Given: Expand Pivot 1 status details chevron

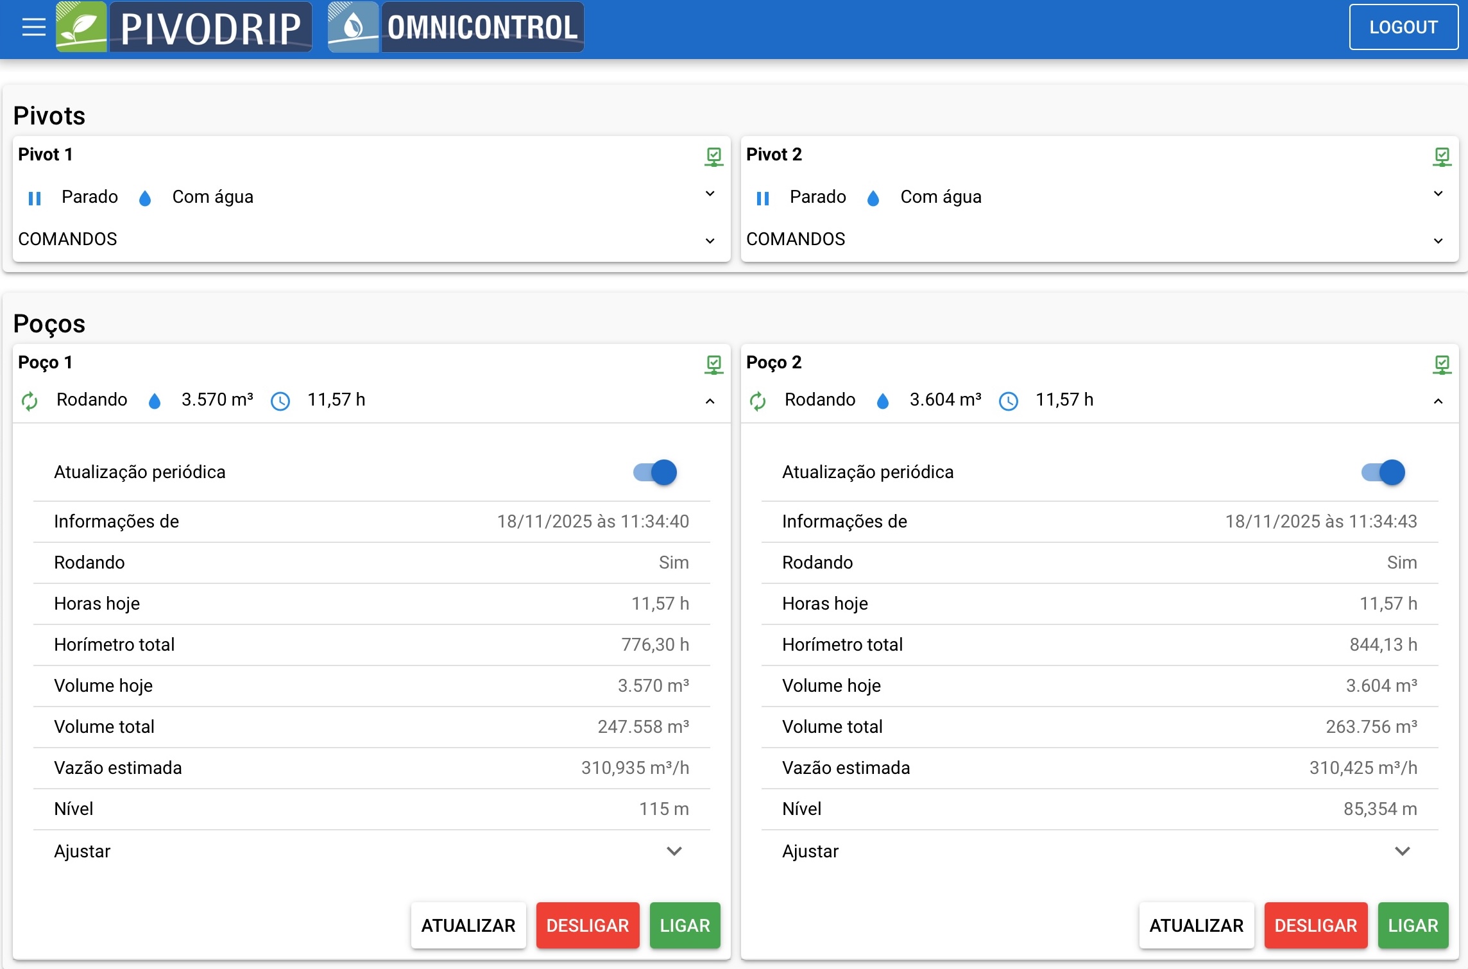Looking at the screenshot, I should pyautogui.click(x=710, y=194).
